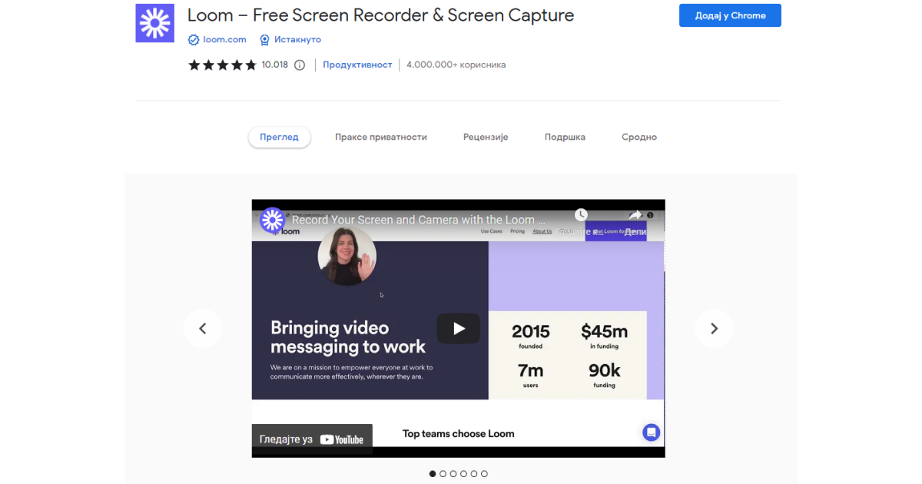The height and width of the screenshot is (484, 922).
Task: Click the rating info icon next to 10.018
Action: pos(300,65)
